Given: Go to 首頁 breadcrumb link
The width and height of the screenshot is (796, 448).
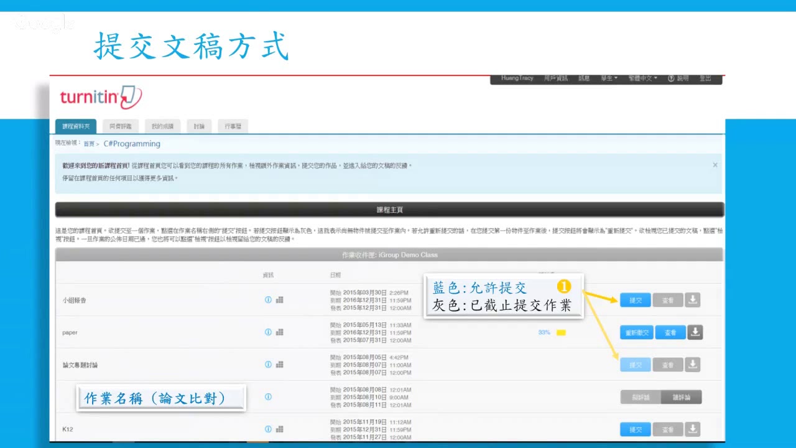Looking at the screenshot, I should 89,144.
